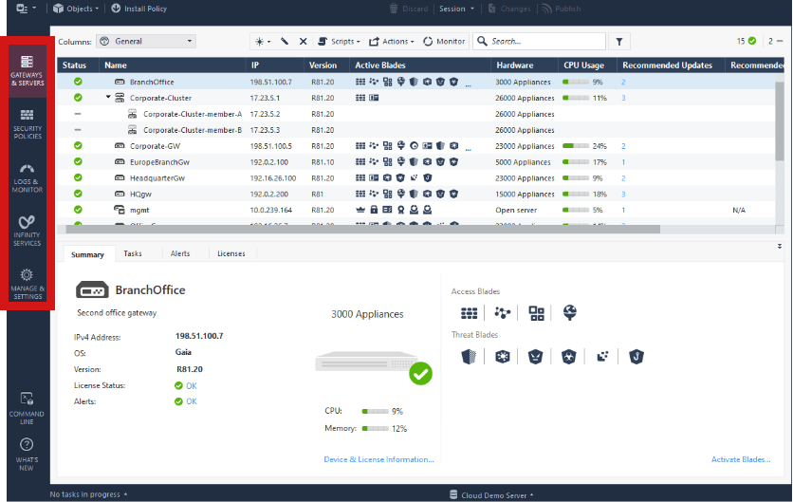Switch to the Licenses tab

[x=231, y=253]
